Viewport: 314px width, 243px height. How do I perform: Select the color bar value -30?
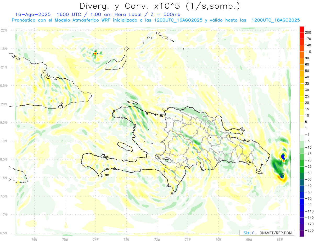(x=309, y=173)
